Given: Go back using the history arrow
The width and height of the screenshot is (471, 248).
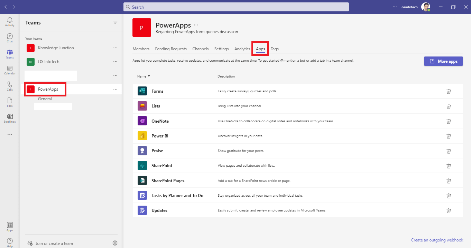Looking at the screenshot, I should (6, 7).
